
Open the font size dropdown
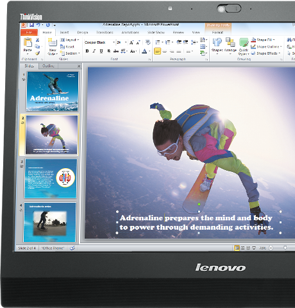click(126, 42)
